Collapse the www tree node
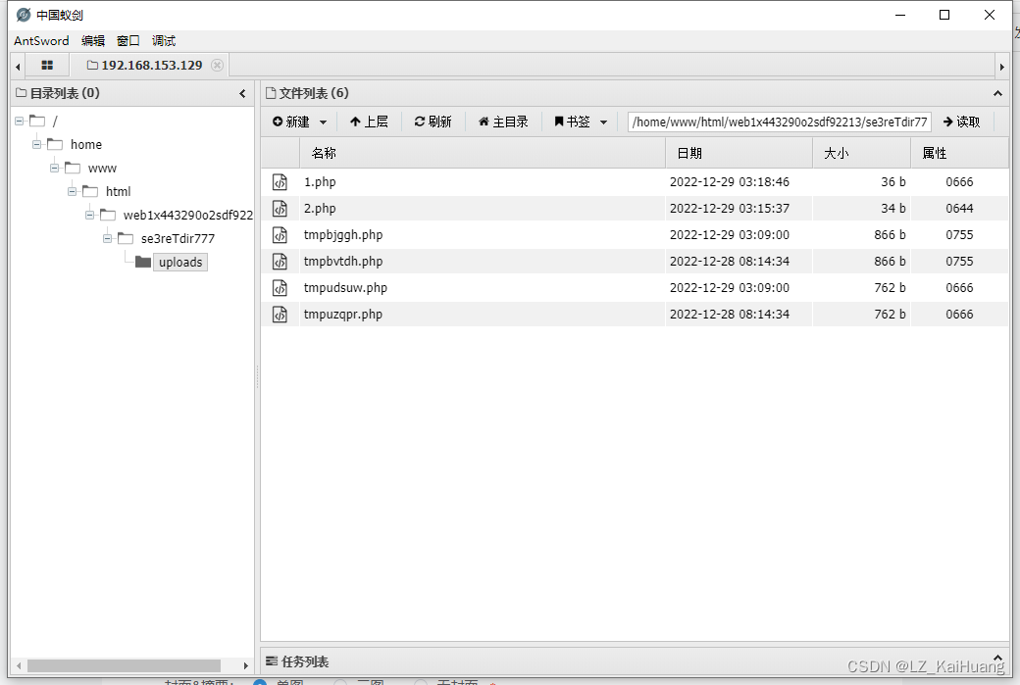This screenshot has width=1020, height=685. point(55,168)
